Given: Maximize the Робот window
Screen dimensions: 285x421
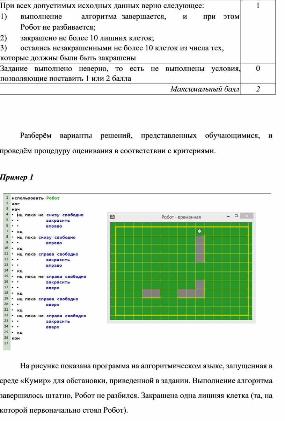Looking at the screenshot, I should [x=236, y=216].
